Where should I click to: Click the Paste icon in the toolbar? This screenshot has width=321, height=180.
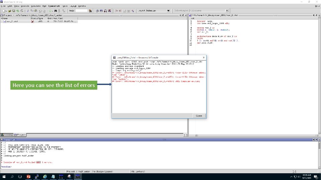click(36, 11)
